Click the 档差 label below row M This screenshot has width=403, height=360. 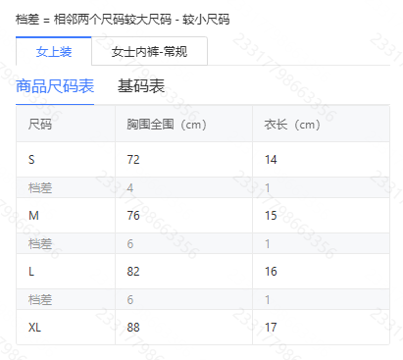tap(40, 243)
